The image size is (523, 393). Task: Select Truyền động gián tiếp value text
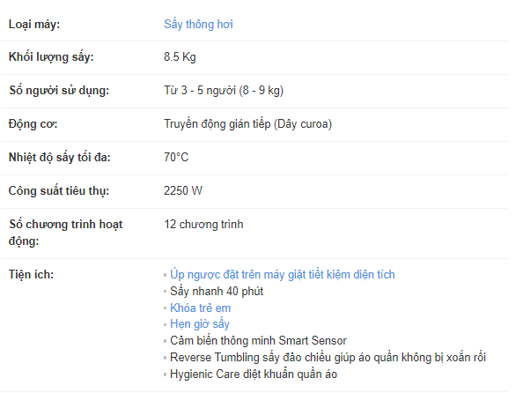point(247,124)
